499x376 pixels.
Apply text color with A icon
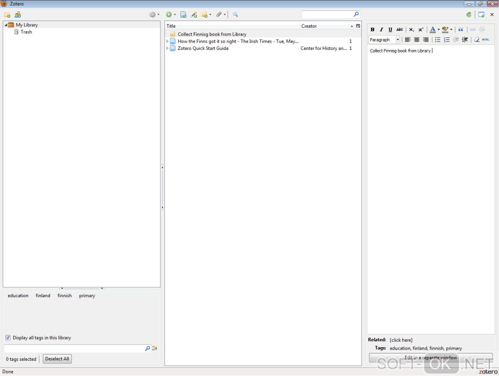pos(432,29)
